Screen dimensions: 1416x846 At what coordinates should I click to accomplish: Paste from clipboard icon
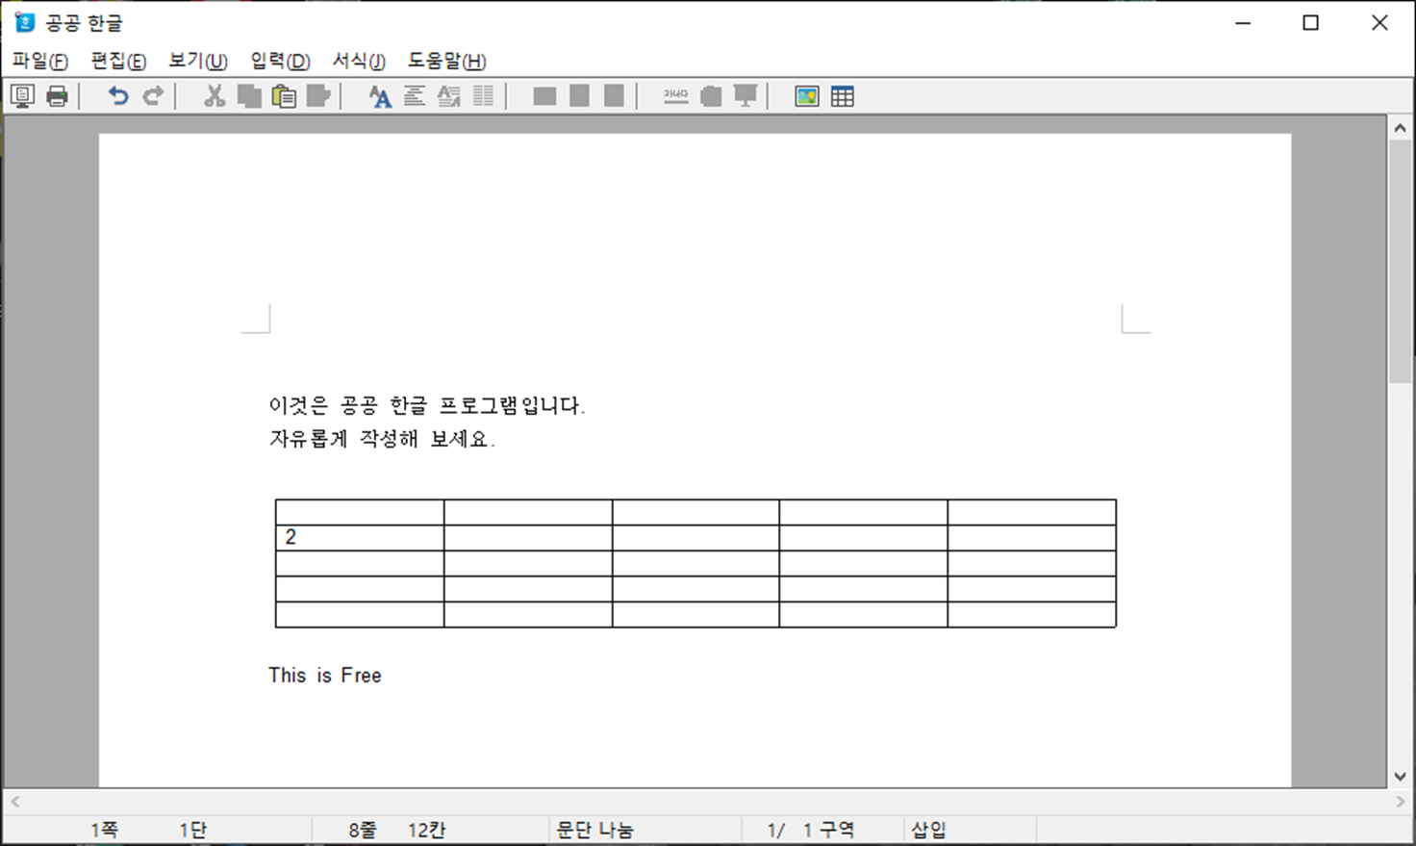[x=284, y=96]
